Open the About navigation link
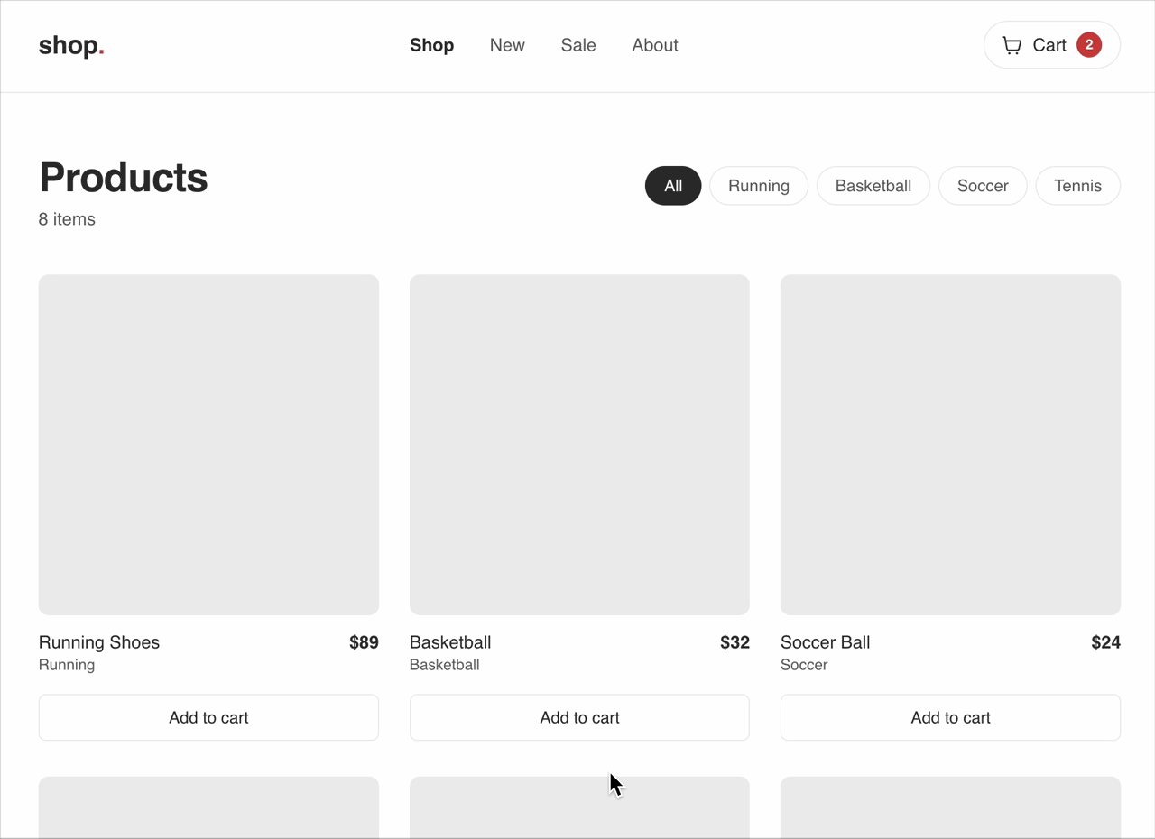Image resolution: width=1155 pixels, height=839 pixels. pos(655,45)
